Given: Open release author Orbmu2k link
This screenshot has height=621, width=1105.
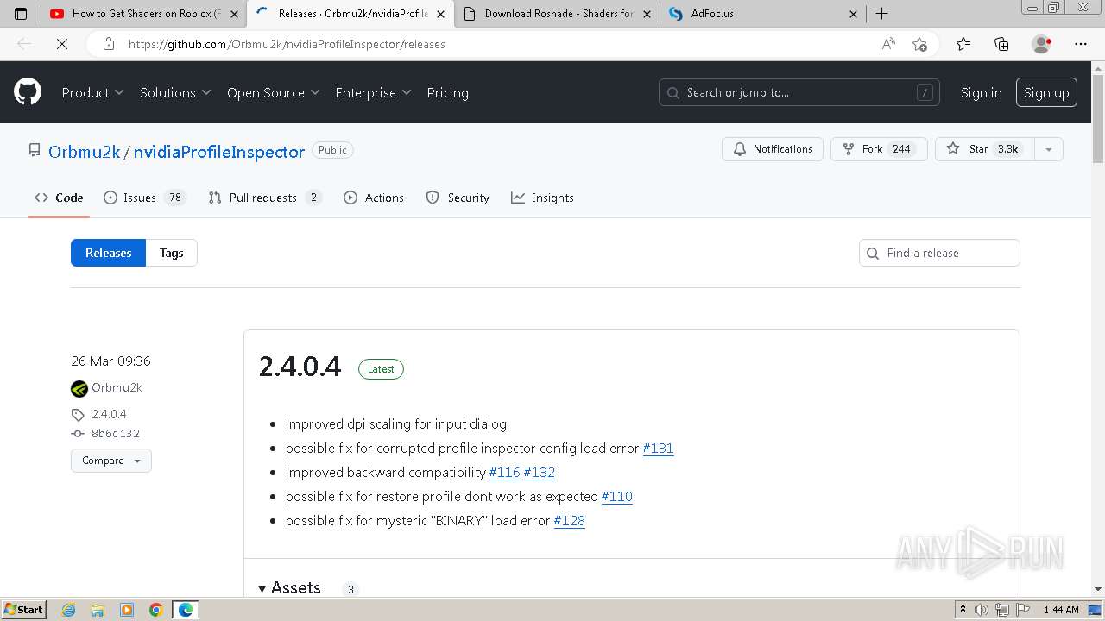Looking at the screenshot, I should coord(117,387).
